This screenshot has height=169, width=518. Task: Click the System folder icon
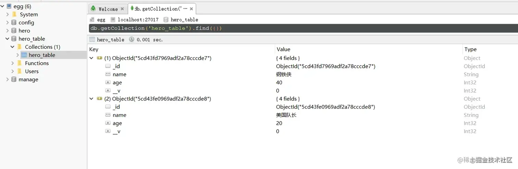coord(14,14)
